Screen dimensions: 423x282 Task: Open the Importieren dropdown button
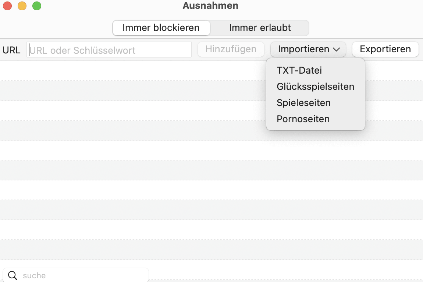[308, 49]
